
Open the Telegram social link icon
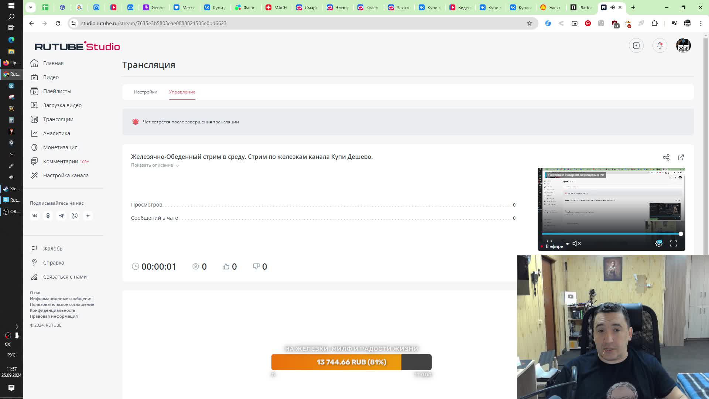[x=61, y=216]
